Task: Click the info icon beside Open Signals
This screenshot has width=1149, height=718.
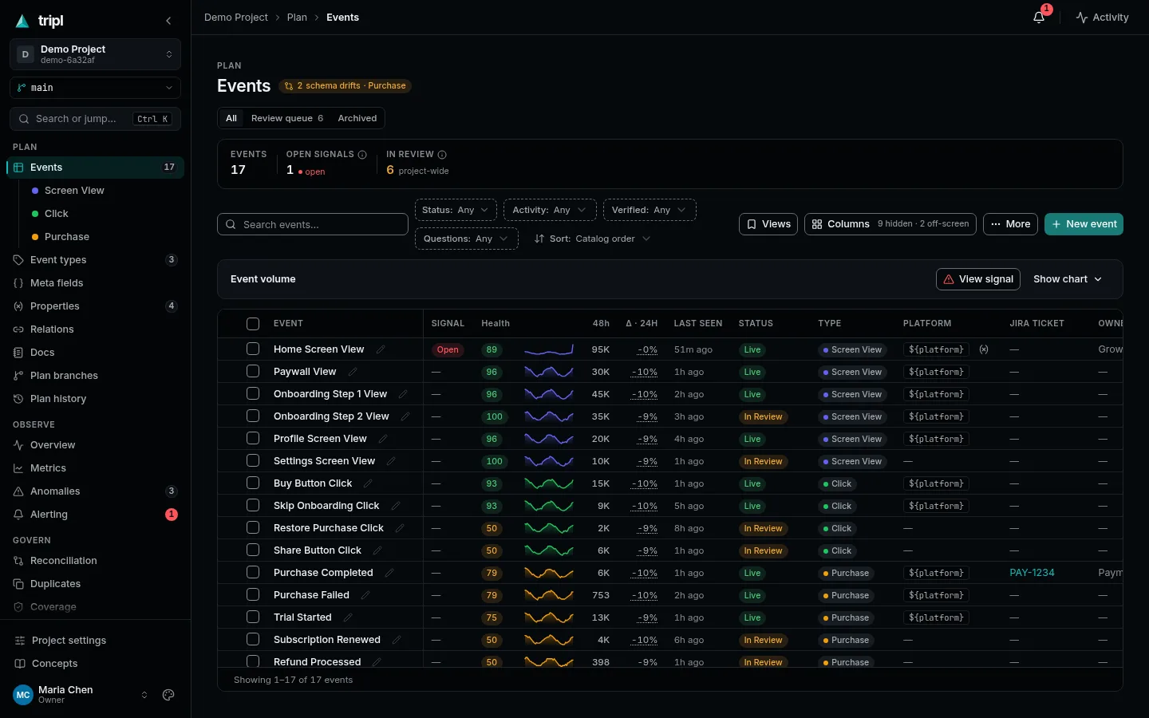Action: (362, 155)
